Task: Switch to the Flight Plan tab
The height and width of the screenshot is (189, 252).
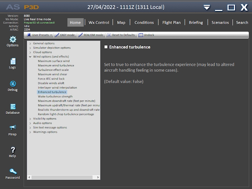Action: tap(171, 22)
